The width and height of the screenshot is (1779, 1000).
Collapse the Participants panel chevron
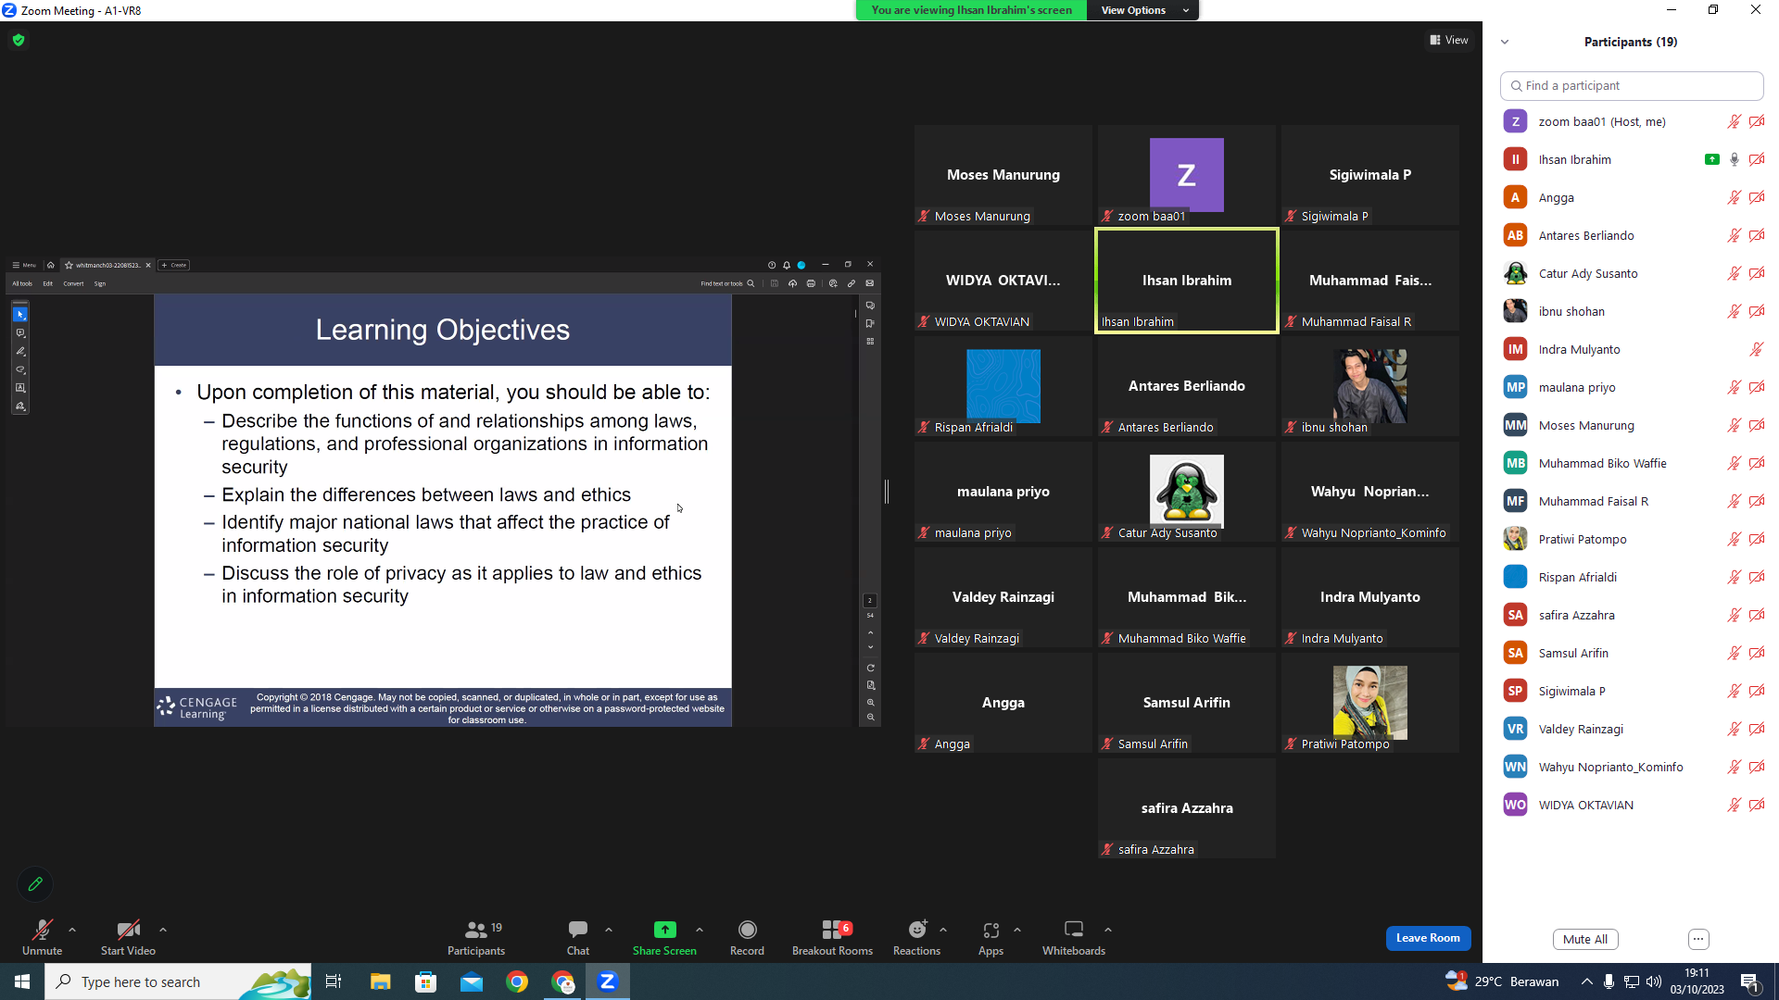click(x=1505, y=42)
